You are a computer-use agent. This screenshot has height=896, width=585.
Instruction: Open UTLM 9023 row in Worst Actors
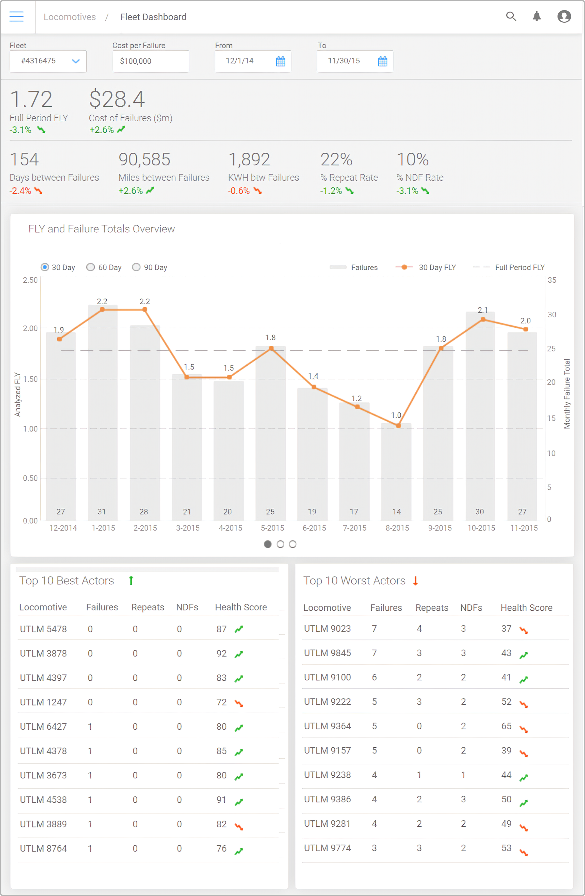pyautogui.click(x=327, y=628)
